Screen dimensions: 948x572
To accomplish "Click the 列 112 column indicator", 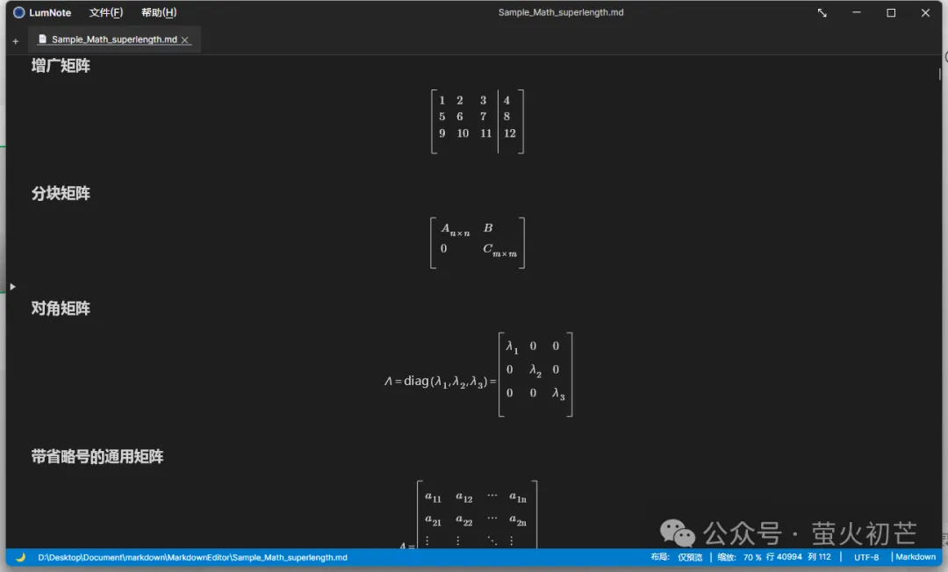I will coord(819,557).
